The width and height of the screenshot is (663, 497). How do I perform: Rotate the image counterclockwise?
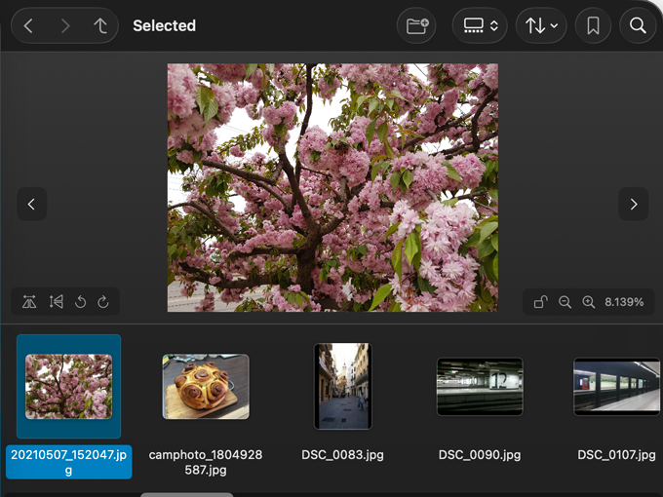click(81, 302)
